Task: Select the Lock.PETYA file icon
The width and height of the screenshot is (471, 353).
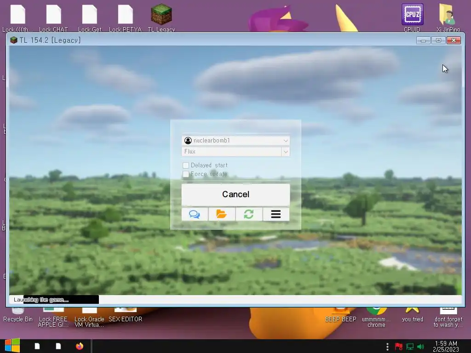Action: 125,17
